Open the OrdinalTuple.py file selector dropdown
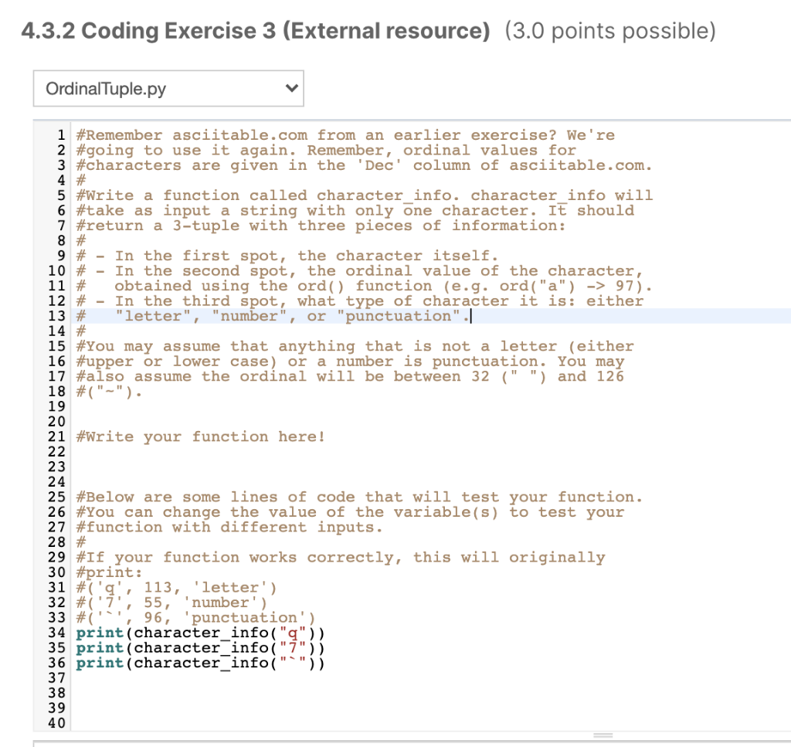The height and width of the screenshot is (747, 791). point(168,87)
